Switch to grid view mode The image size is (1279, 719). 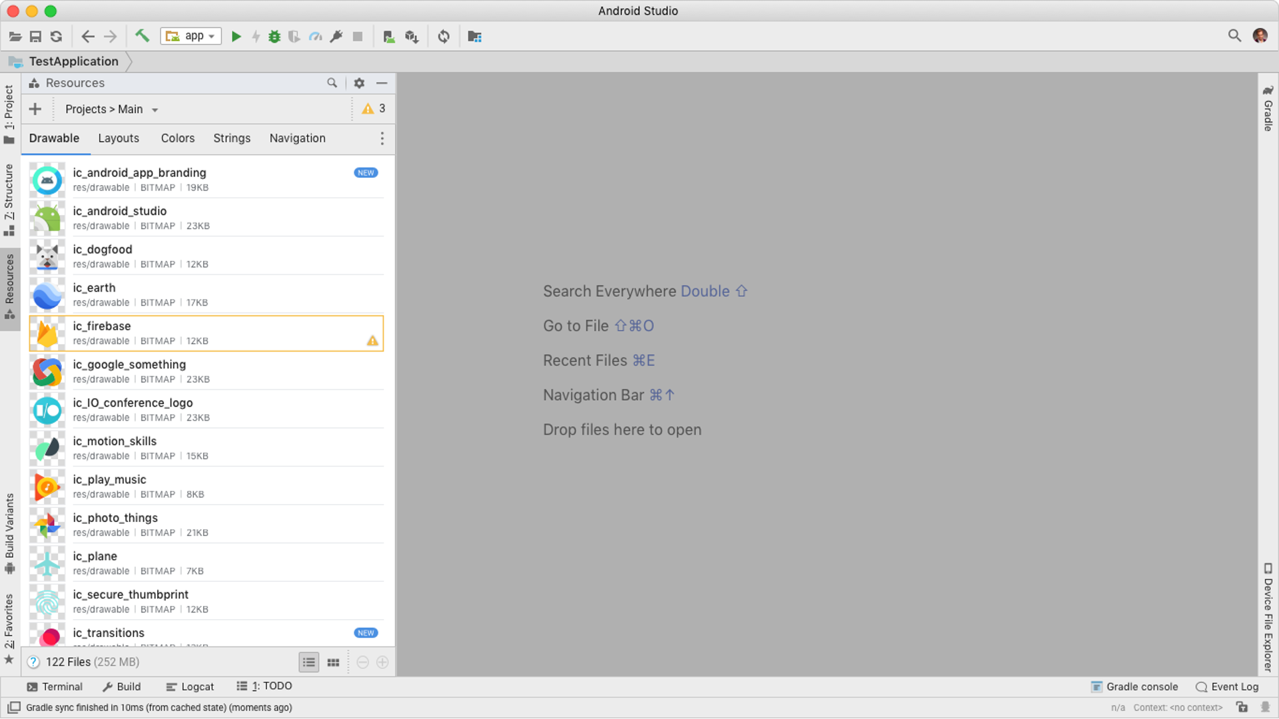[x=333, y=662]
